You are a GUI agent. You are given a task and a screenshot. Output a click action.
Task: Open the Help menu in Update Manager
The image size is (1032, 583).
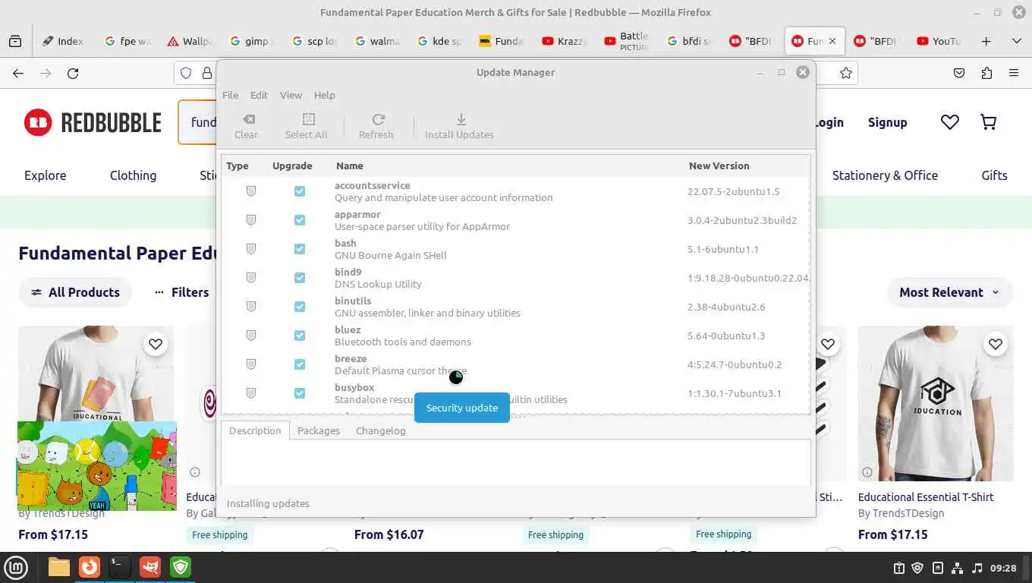324,95
